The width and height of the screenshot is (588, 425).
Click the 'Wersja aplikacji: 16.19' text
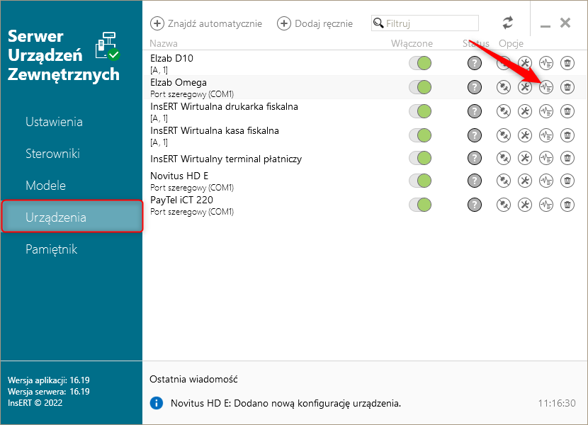pos(49,380)
